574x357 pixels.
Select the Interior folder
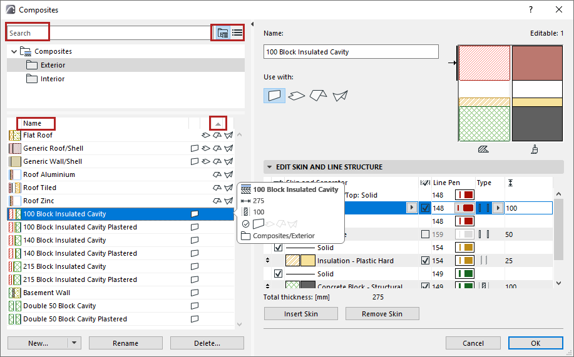tap(126, 79)
